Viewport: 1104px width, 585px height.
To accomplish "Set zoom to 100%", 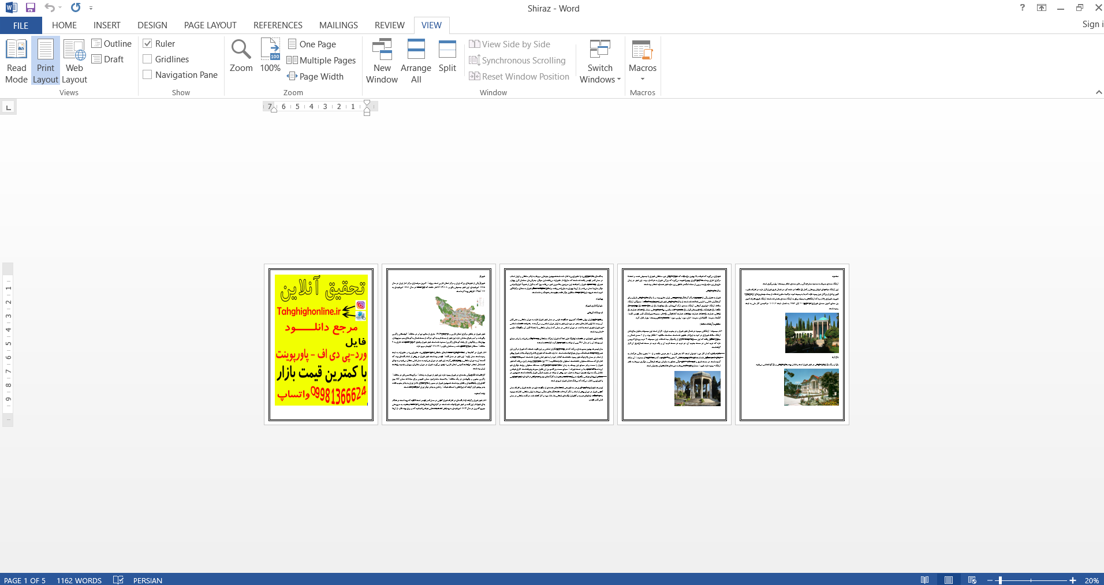I will [x=270, y=56].
